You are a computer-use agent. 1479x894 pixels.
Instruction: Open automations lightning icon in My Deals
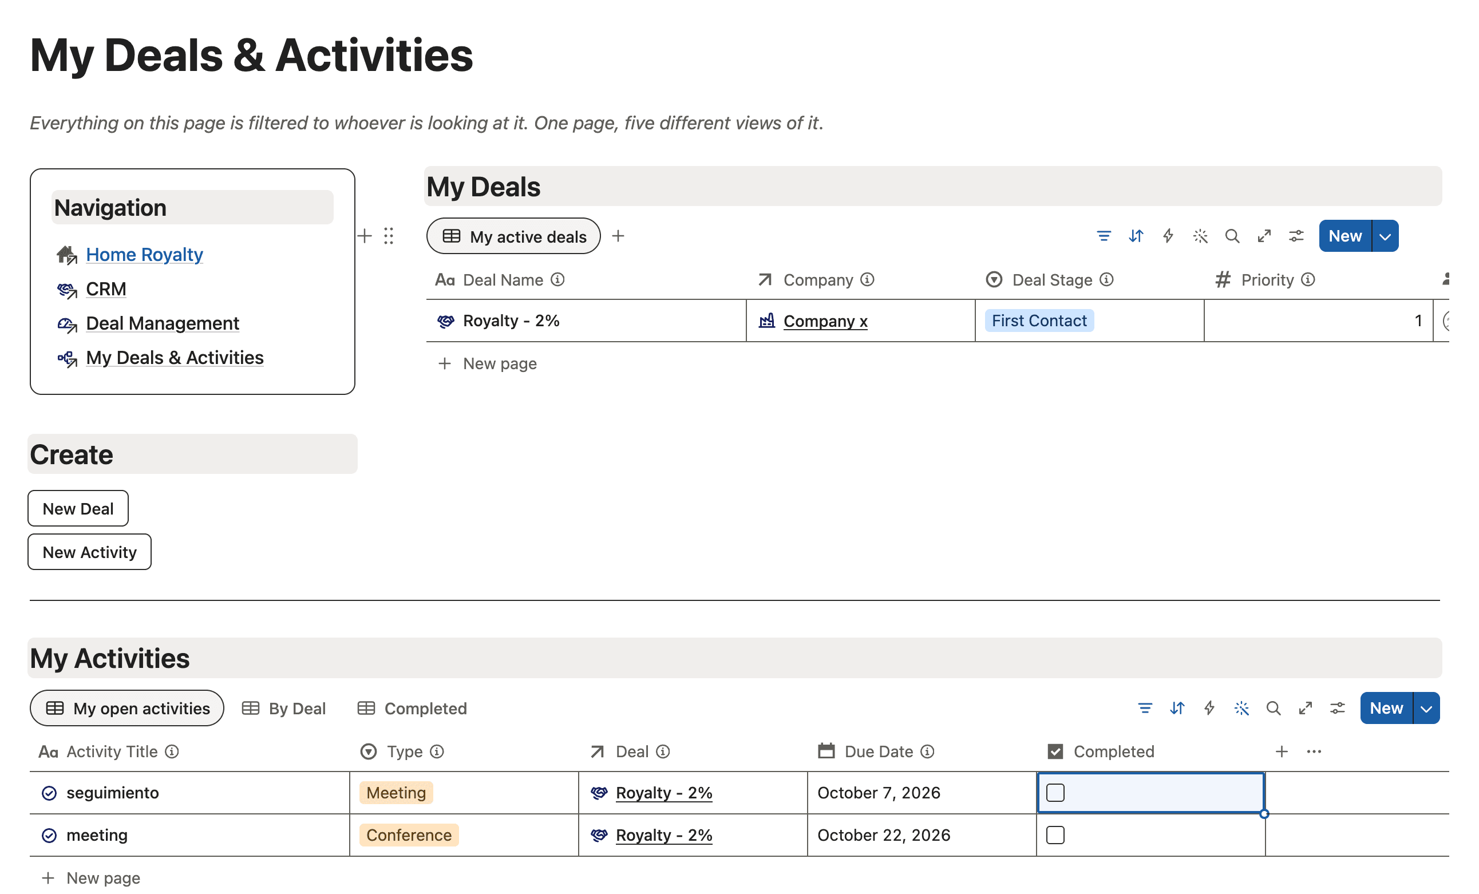coord(1168,236)
